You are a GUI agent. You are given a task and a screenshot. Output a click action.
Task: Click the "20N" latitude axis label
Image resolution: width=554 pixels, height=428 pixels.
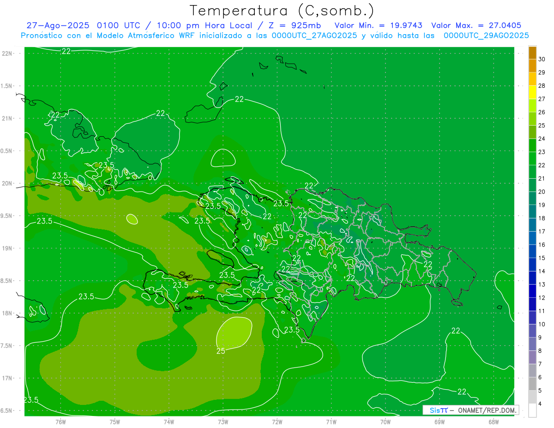point(7,183)
